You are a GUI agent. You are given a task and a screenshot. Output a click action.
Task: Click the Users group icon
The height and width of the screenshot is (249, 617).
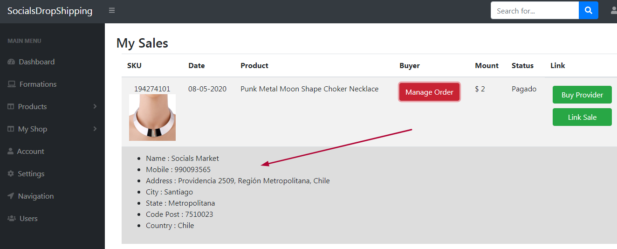(12, 219)
